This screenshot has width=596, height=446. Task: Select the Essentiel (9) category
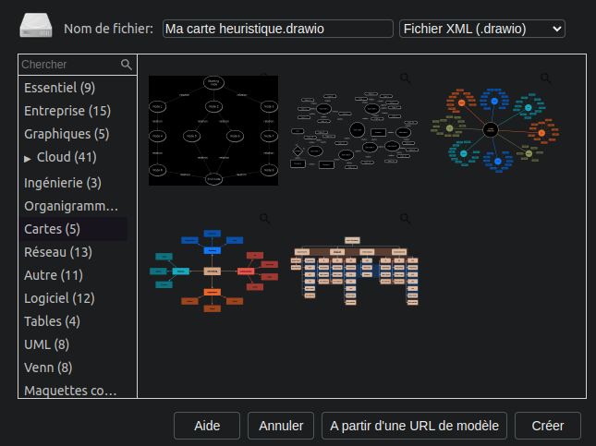(60, 88)
